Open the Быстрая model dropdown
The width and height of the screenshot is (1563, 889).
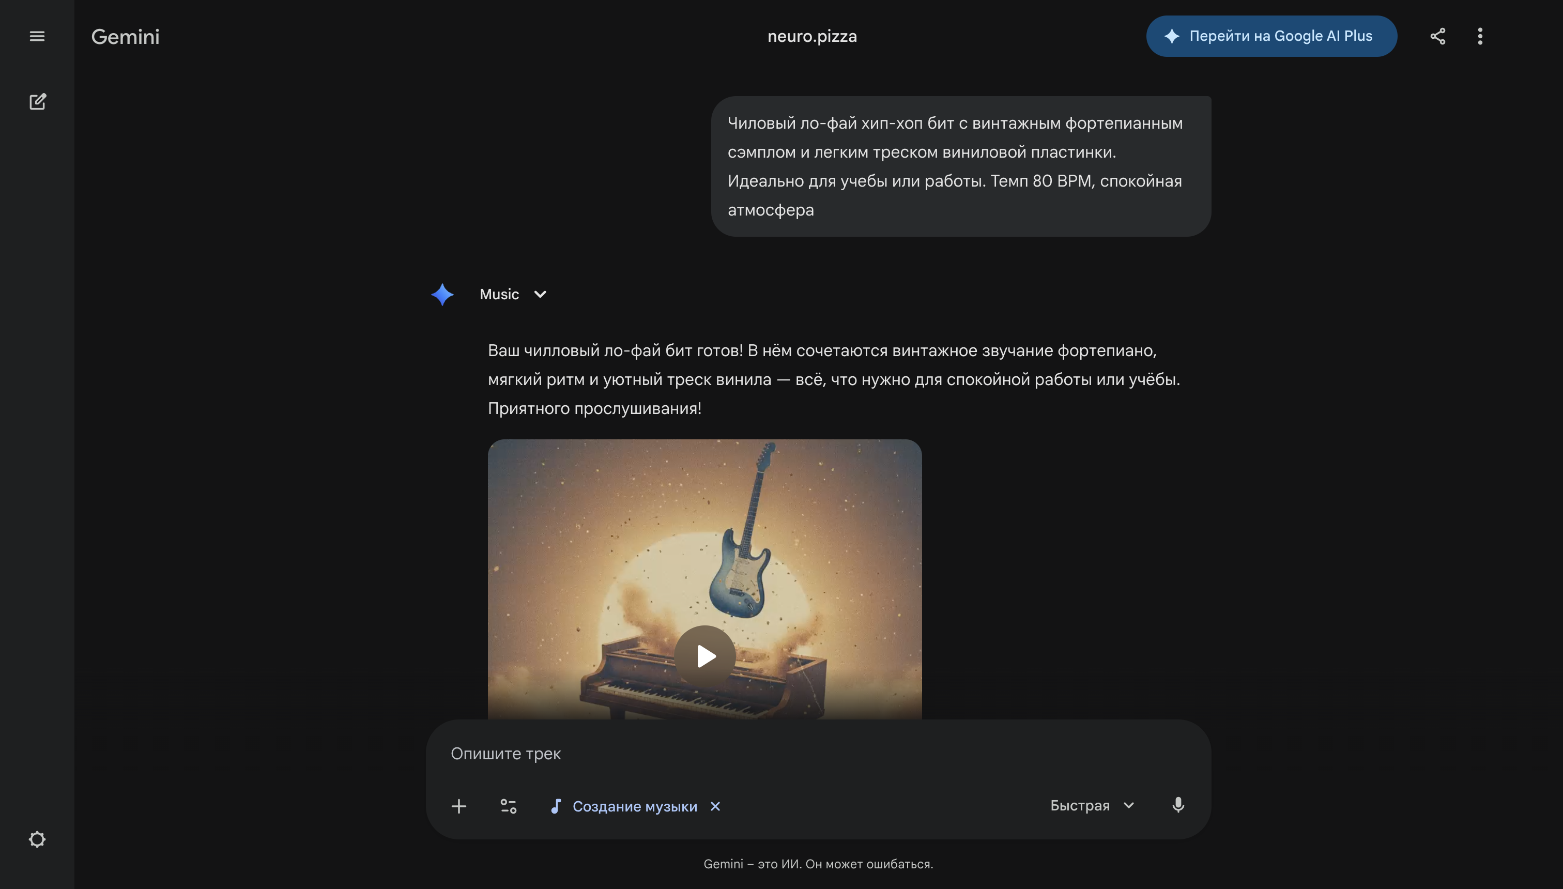pyautogui.click(x=1092, y=805)
